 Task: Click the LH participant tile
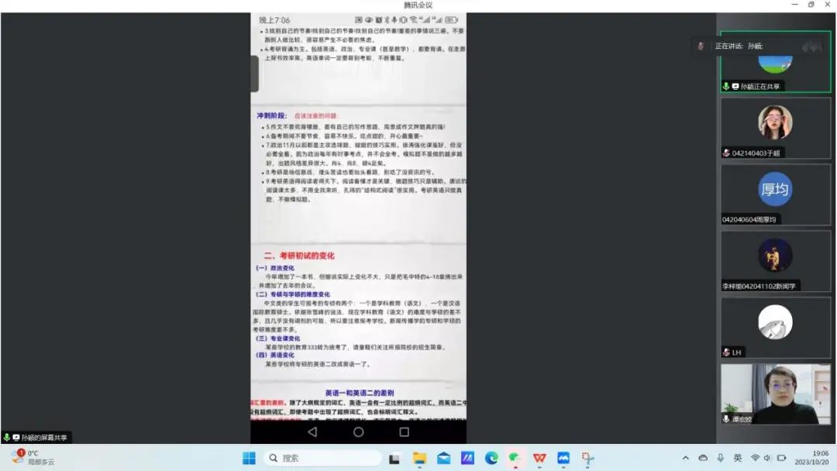click(775, 327)
